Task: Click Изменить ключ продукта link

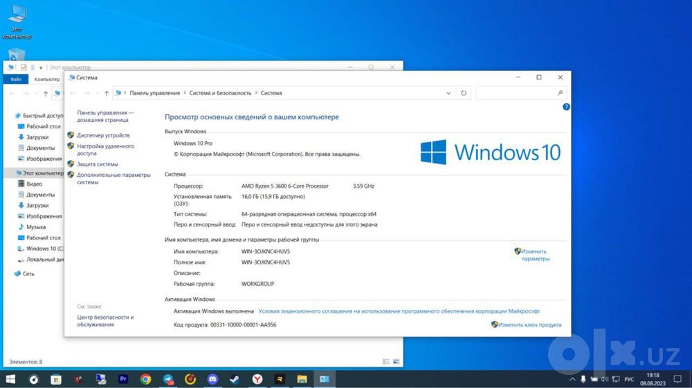Action: tap(529, 324)
